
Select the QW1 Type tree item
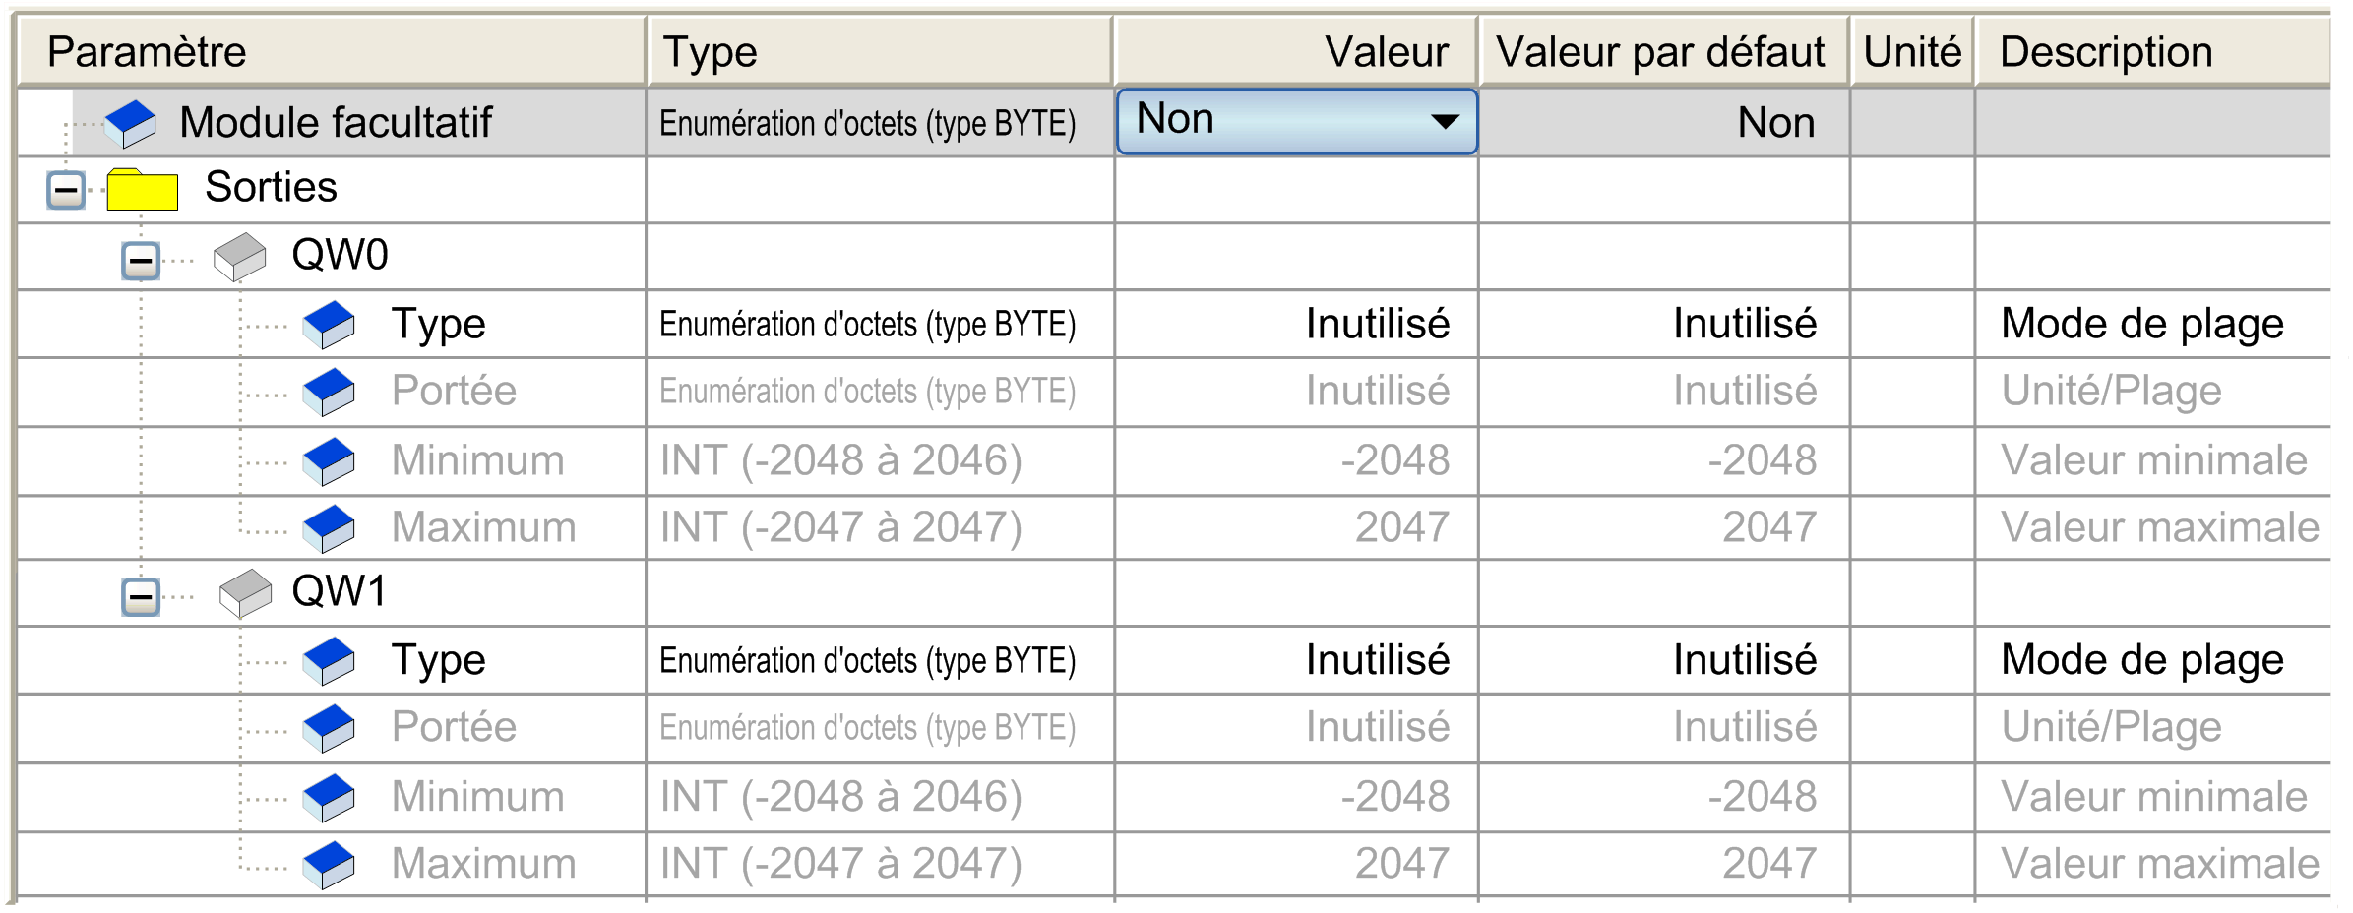coord(438,660)
